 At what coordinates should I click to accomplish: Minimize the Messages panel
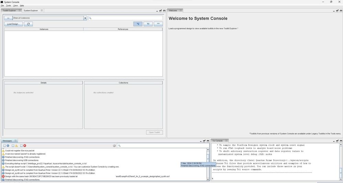click(x=201, y=141)
